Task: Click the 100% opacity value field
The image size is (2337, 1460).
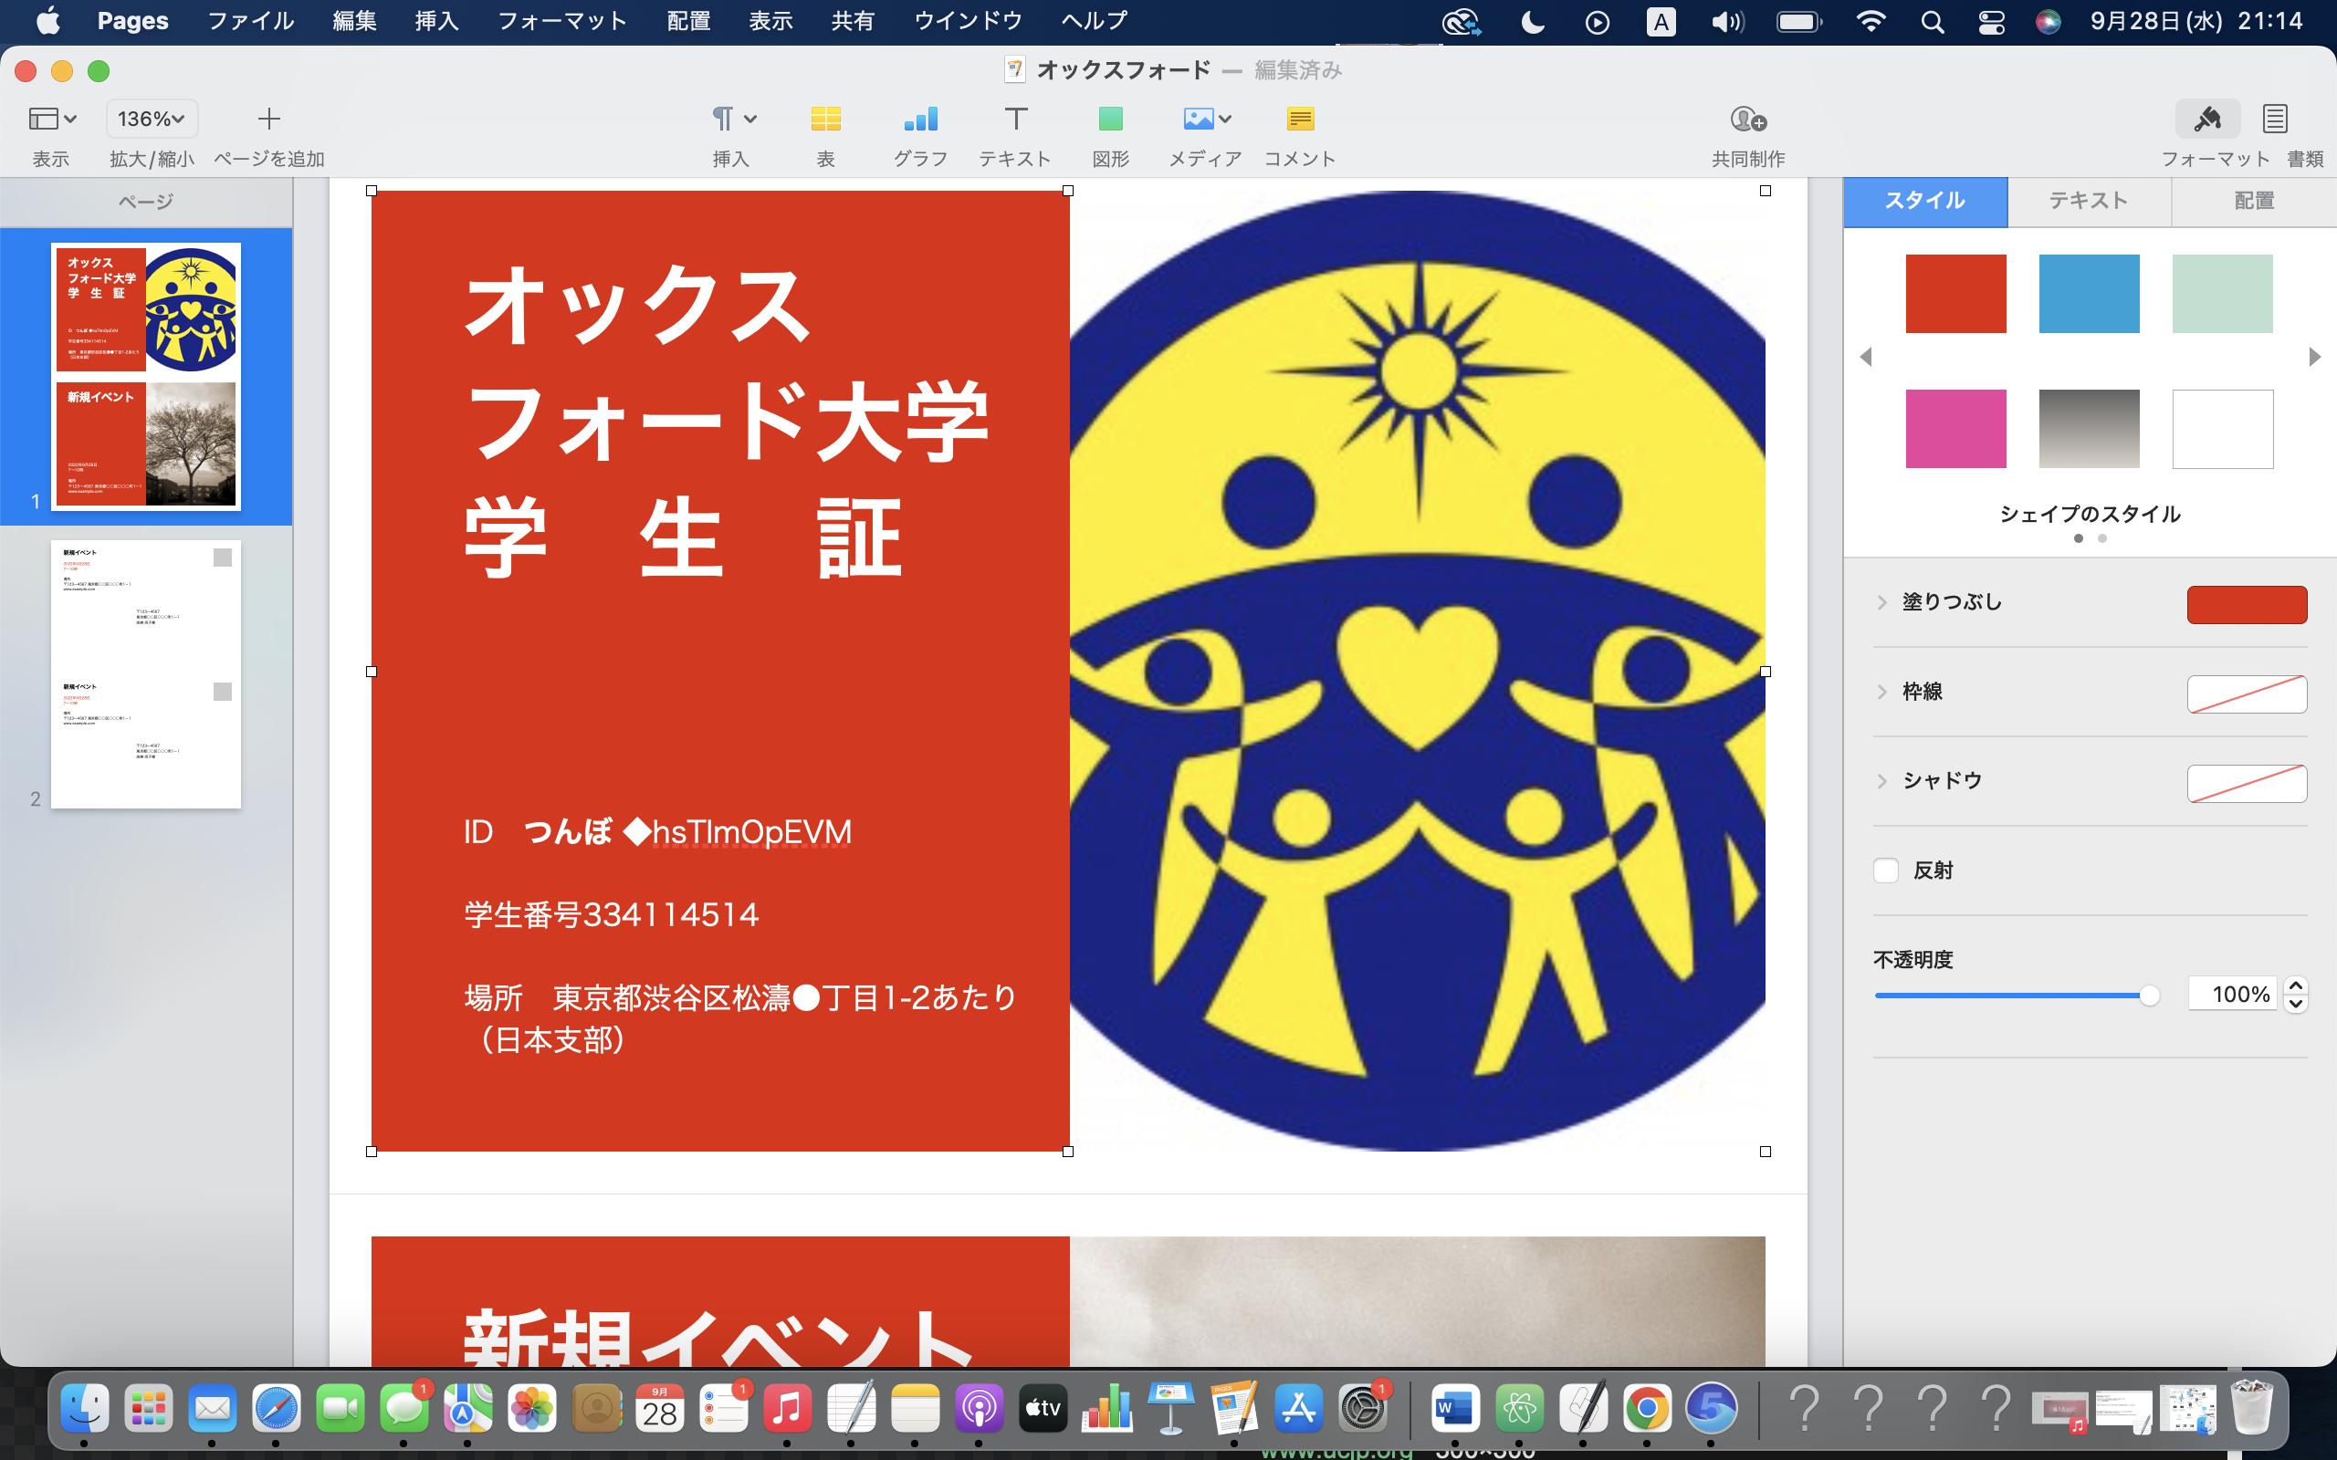Action: click(x=2232, y=994)
